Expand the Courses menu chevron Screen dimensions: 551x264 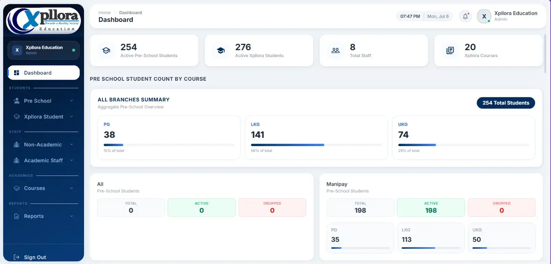[x=72, y=188]
